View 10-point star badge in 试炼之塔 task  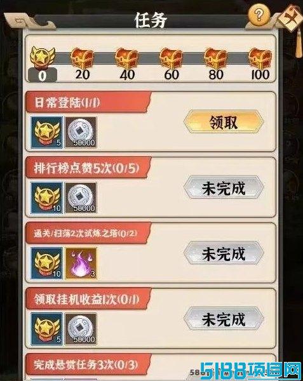[x=47, y=263]
